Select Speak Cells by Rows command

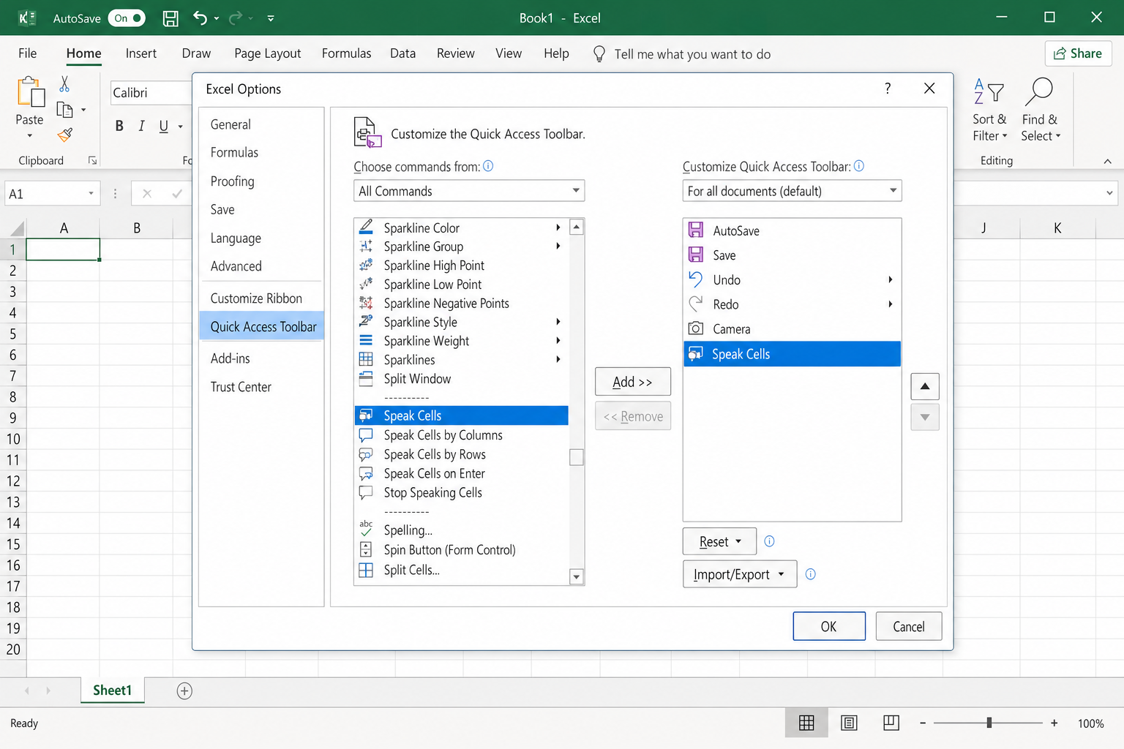click(461, 454)
